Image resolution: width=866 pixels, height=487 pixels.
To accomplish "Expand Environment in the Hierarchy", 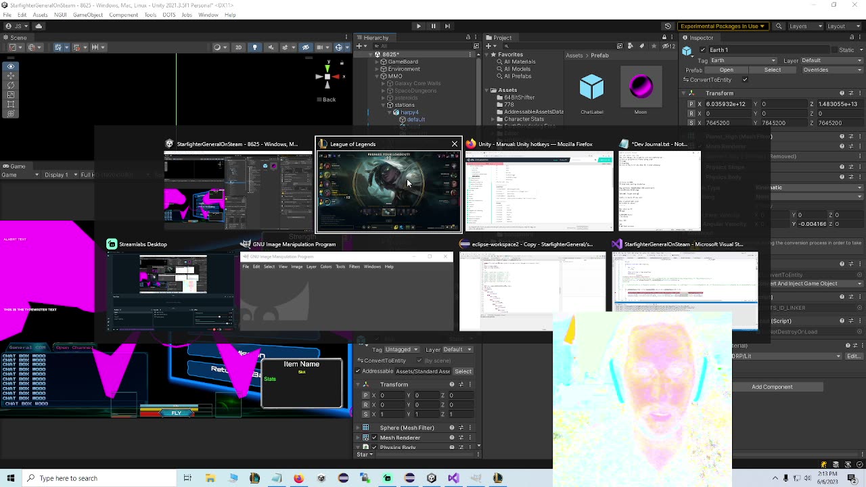I will click(x=377, y=69).
